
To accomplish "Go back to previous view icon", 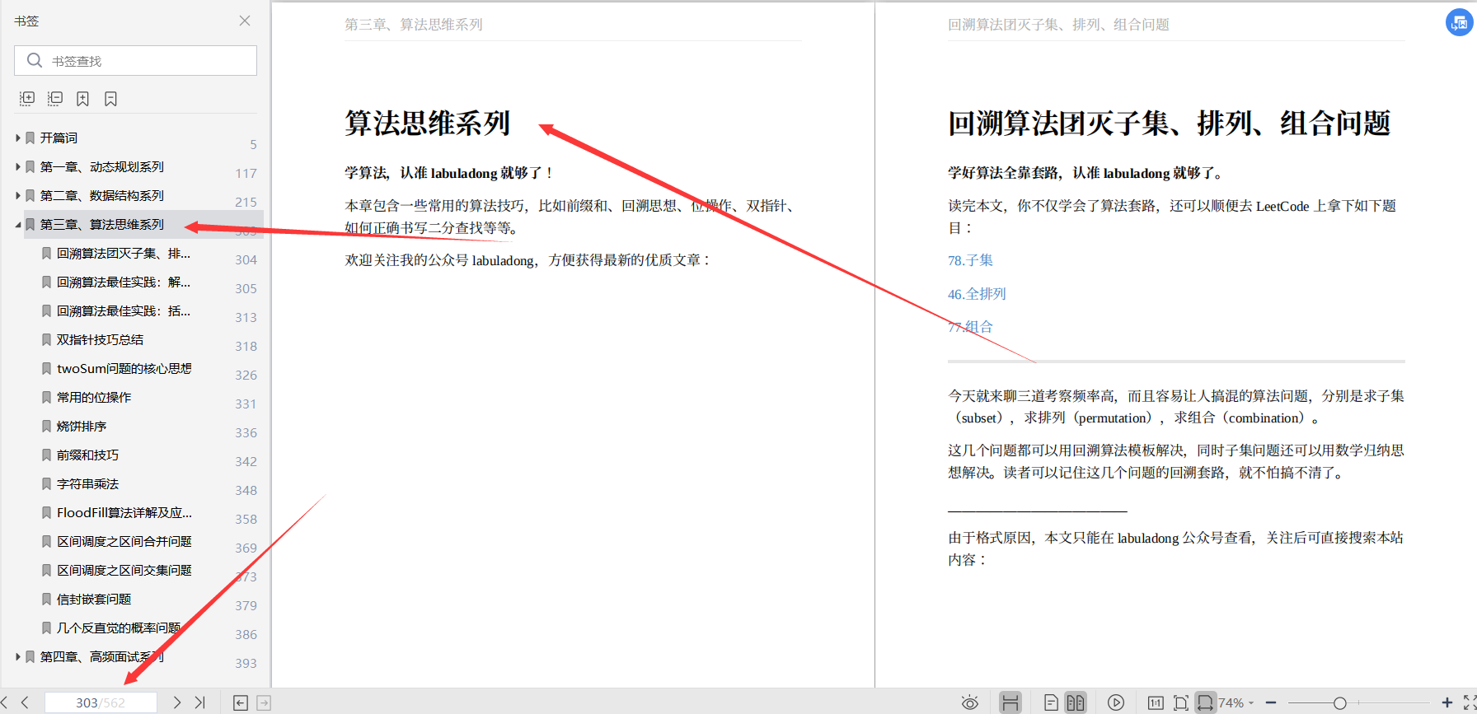I will (x=241, y=702).
